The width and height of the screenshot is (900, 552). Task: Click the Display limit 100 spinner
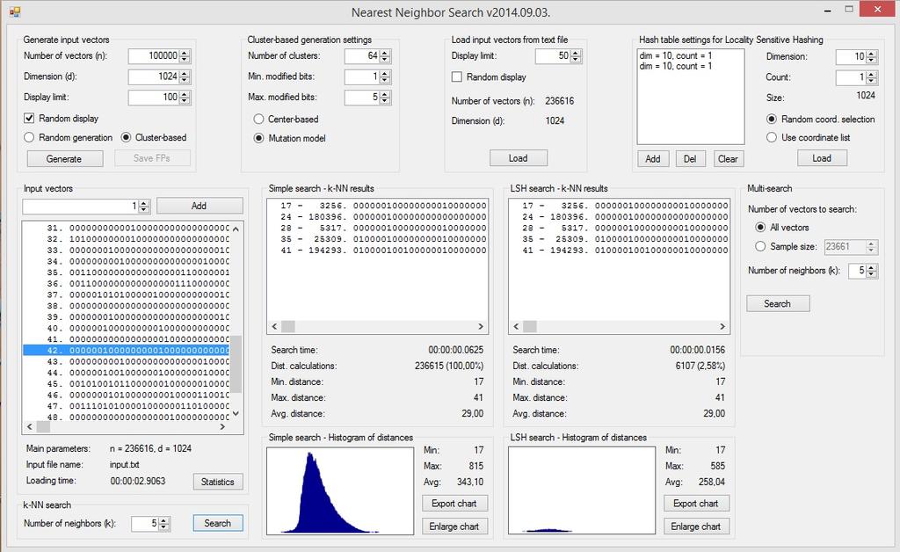(x=185, y=98)
